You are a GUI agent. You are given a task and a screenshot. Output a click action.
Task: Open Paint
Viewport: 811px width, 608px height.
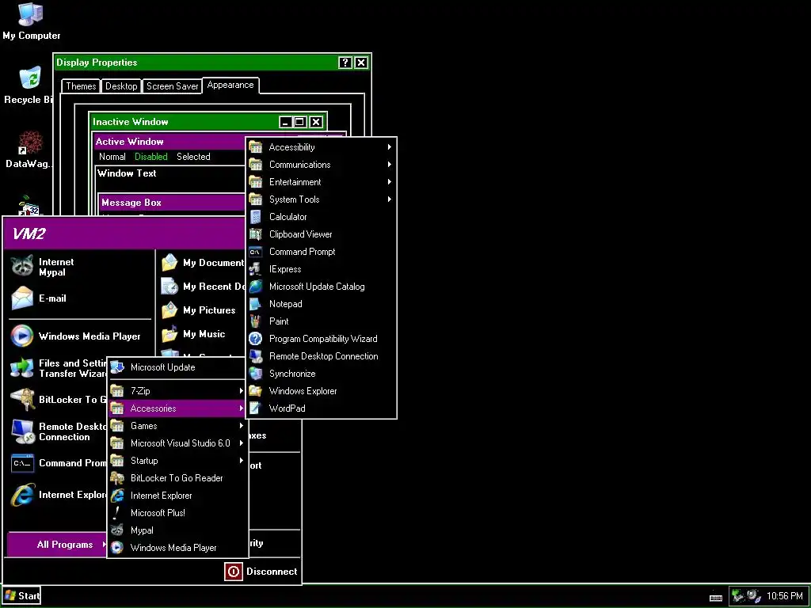321,321
